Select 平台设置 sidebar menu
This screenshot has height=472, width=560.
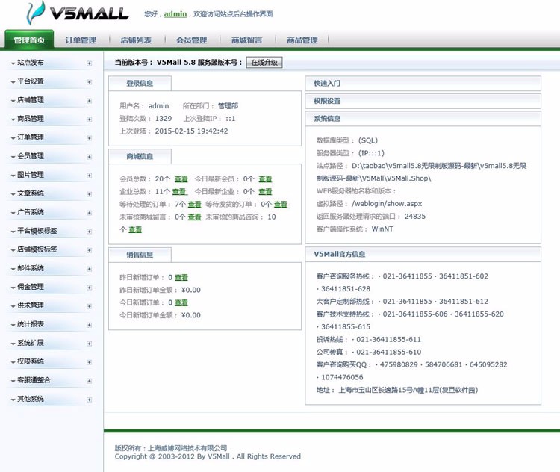pyautogui.click(x=31, y=81)
